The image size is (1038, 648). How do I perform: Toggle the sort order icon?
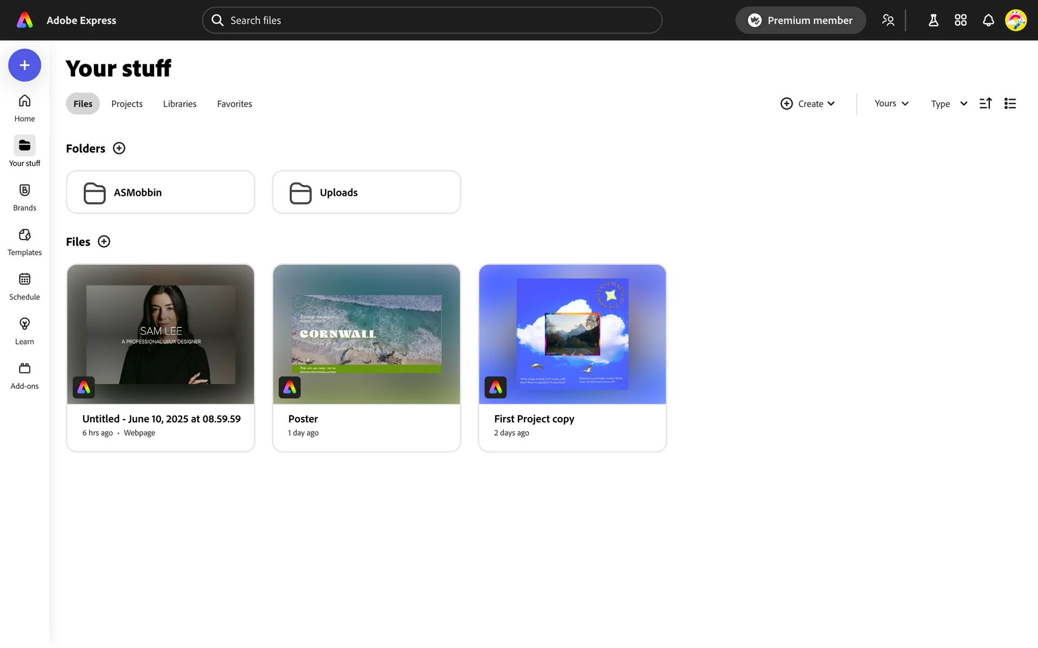tap(985, 104)
